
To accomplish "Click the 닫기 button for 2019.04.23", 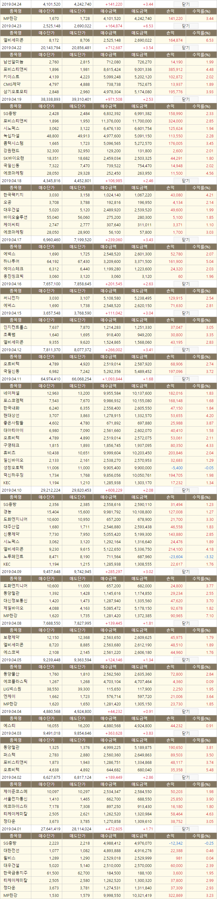I will (186, 26).
